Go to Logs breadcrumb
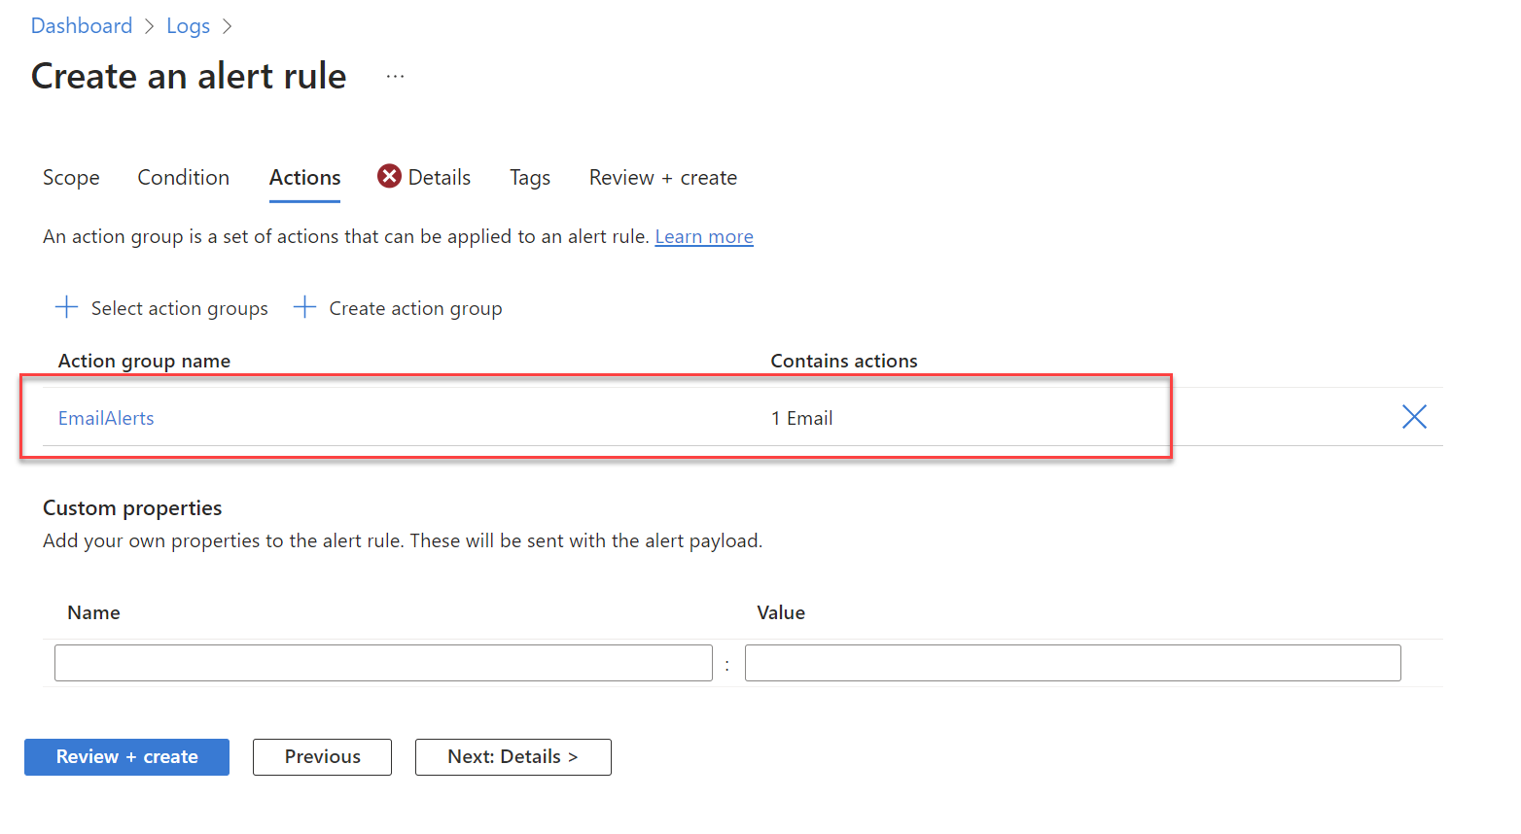The image size is (1521, 834). (x=188, y=26)
